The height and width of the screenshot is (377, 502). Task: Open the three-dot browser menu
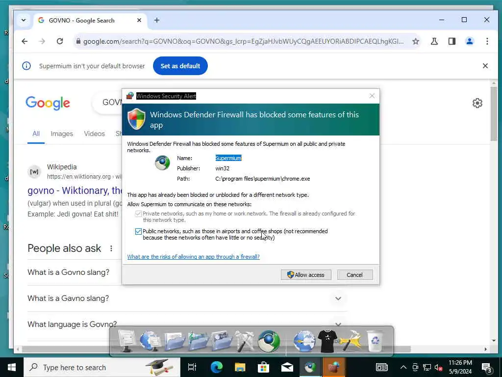click(x=487, y=41)
